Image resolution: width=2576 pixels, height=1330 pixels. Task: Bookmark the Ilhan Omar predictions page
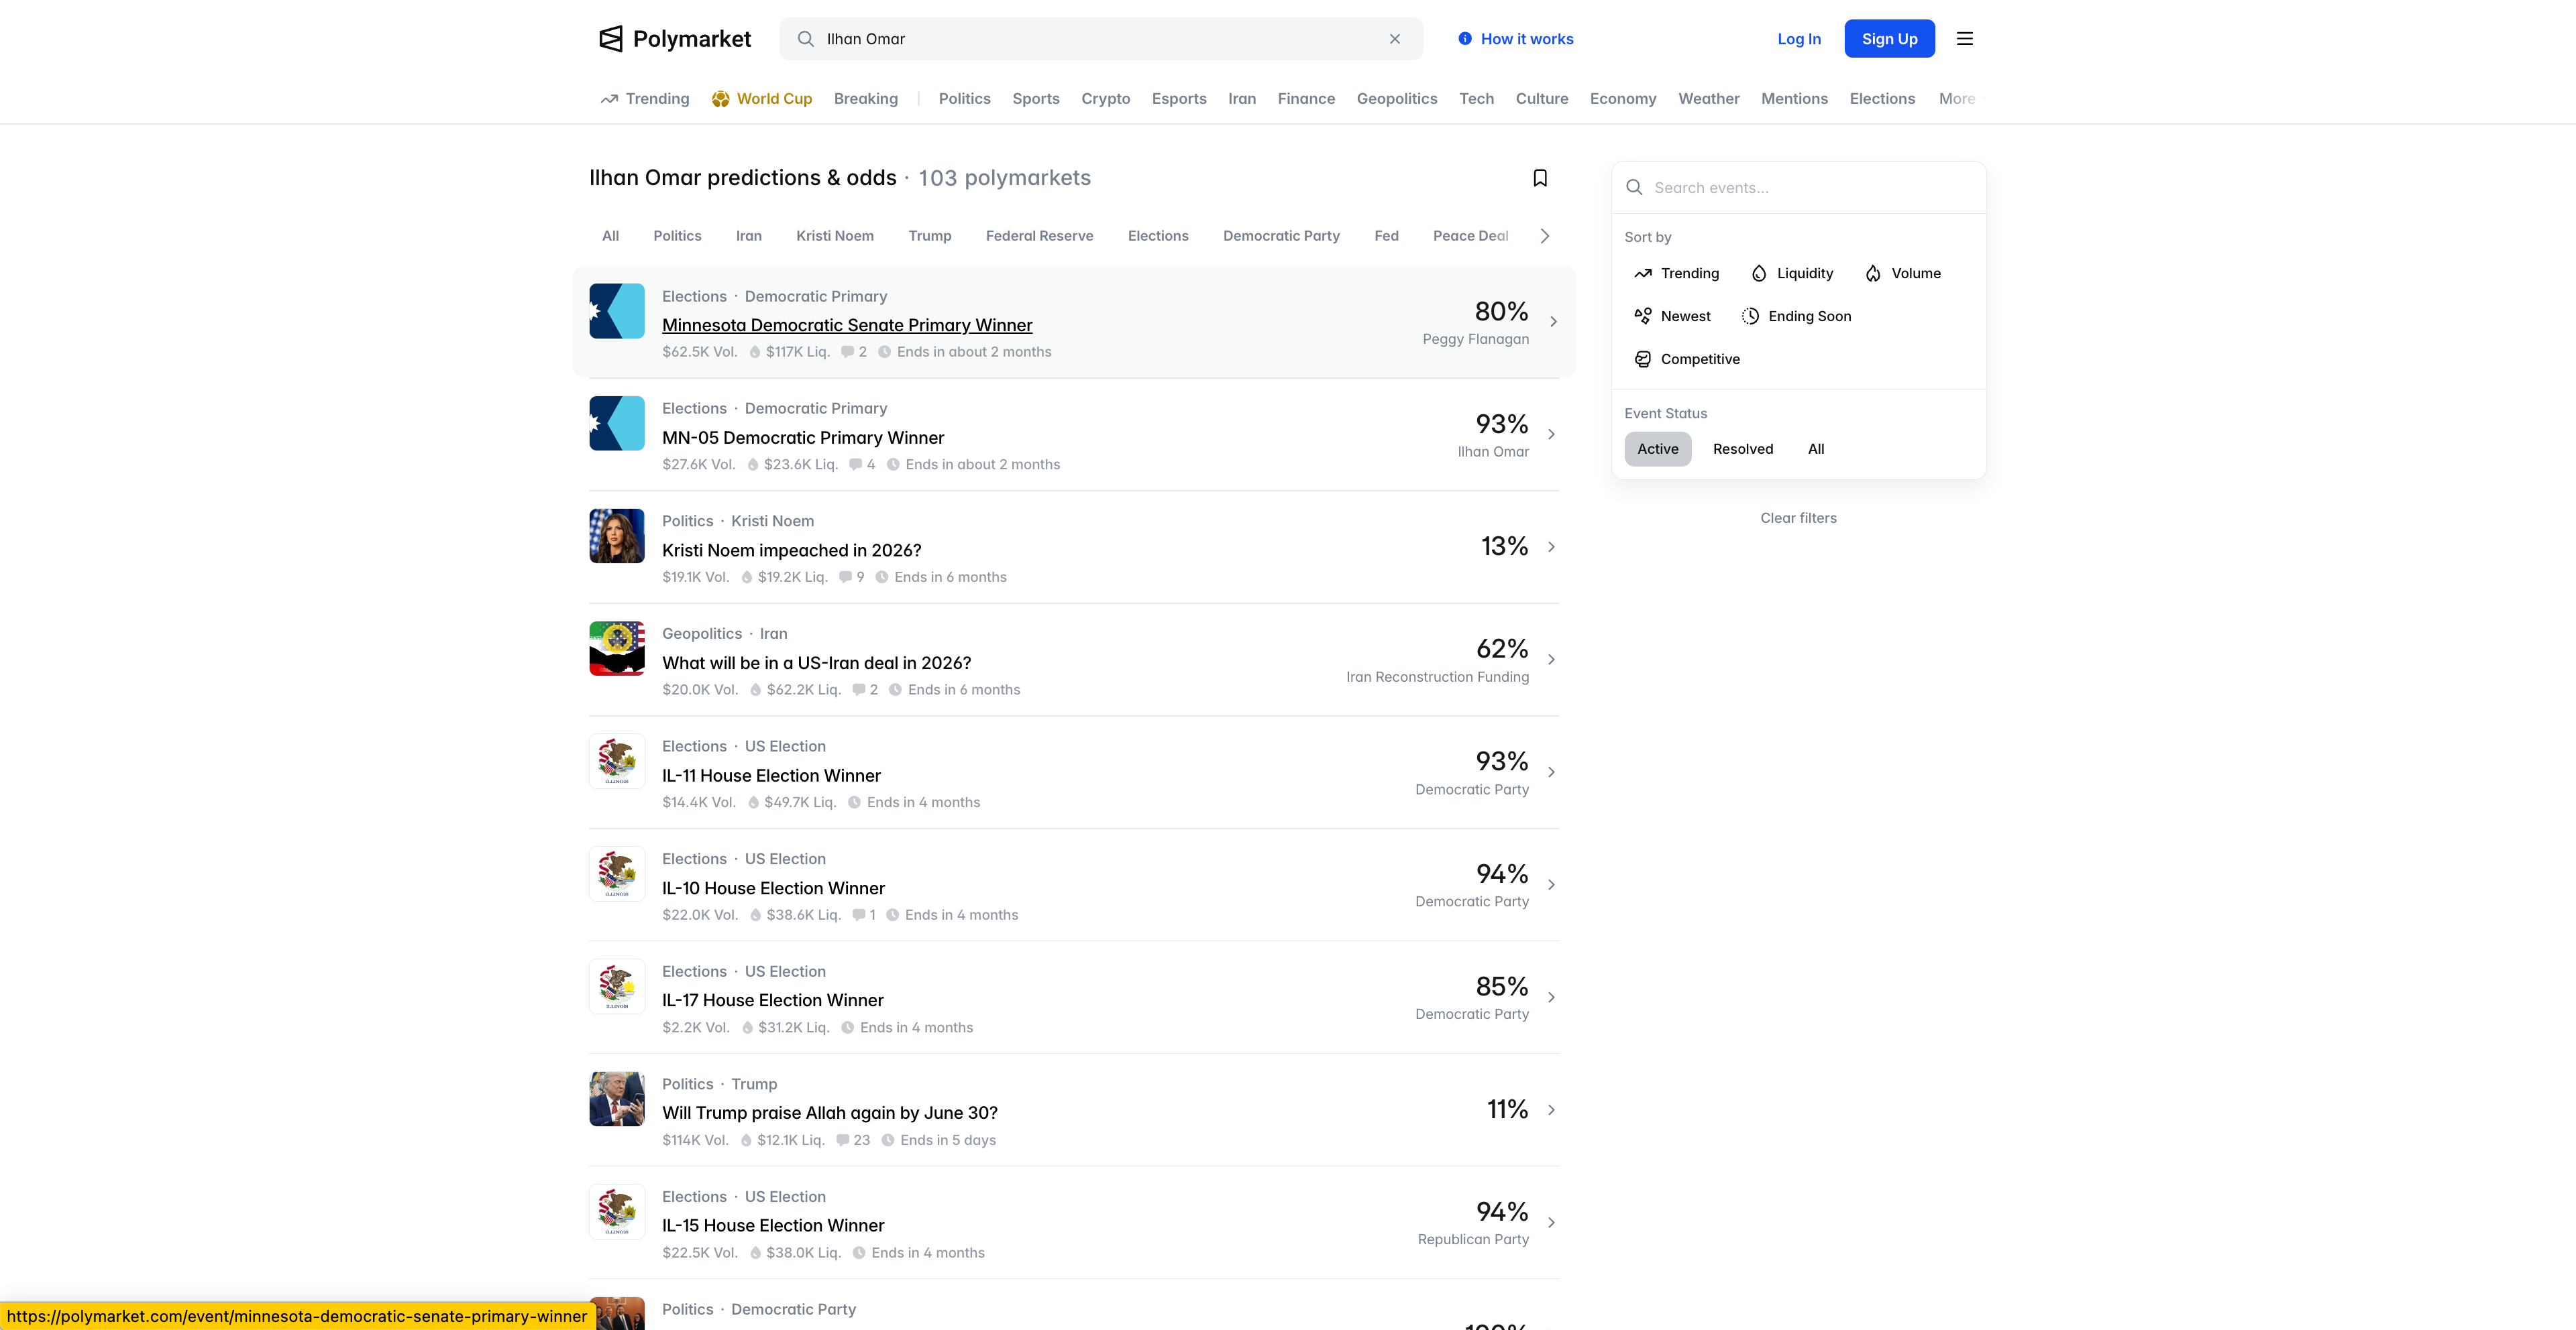(x=1540, y=178)
